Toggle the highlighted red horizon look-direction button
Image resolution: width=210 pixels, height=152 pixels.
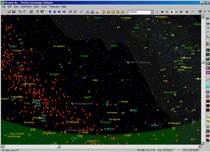(x=97, y=12)
